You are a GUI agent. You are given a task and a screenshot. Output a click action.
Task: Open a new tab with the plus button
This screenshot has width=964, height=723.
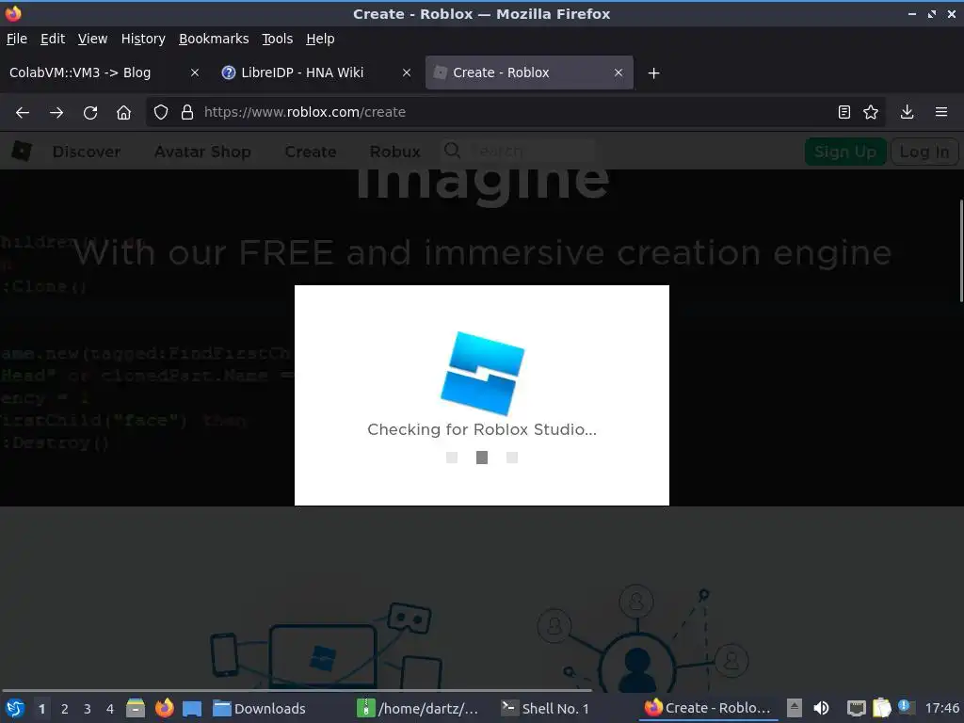pos(653,73)
